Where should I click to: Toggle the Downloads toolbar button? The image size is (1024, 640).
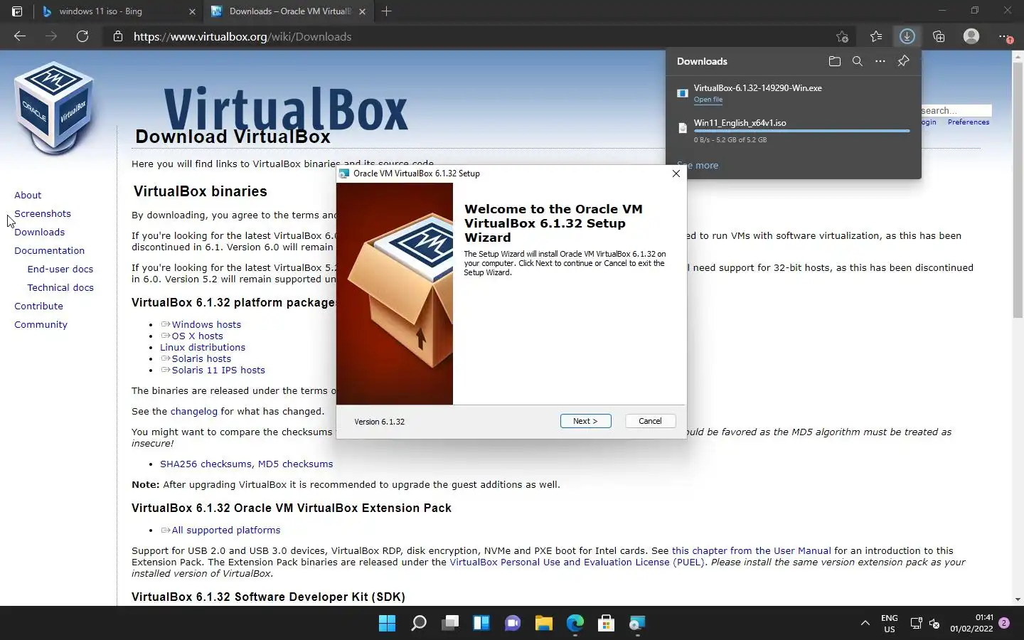[x=907, y=36]
